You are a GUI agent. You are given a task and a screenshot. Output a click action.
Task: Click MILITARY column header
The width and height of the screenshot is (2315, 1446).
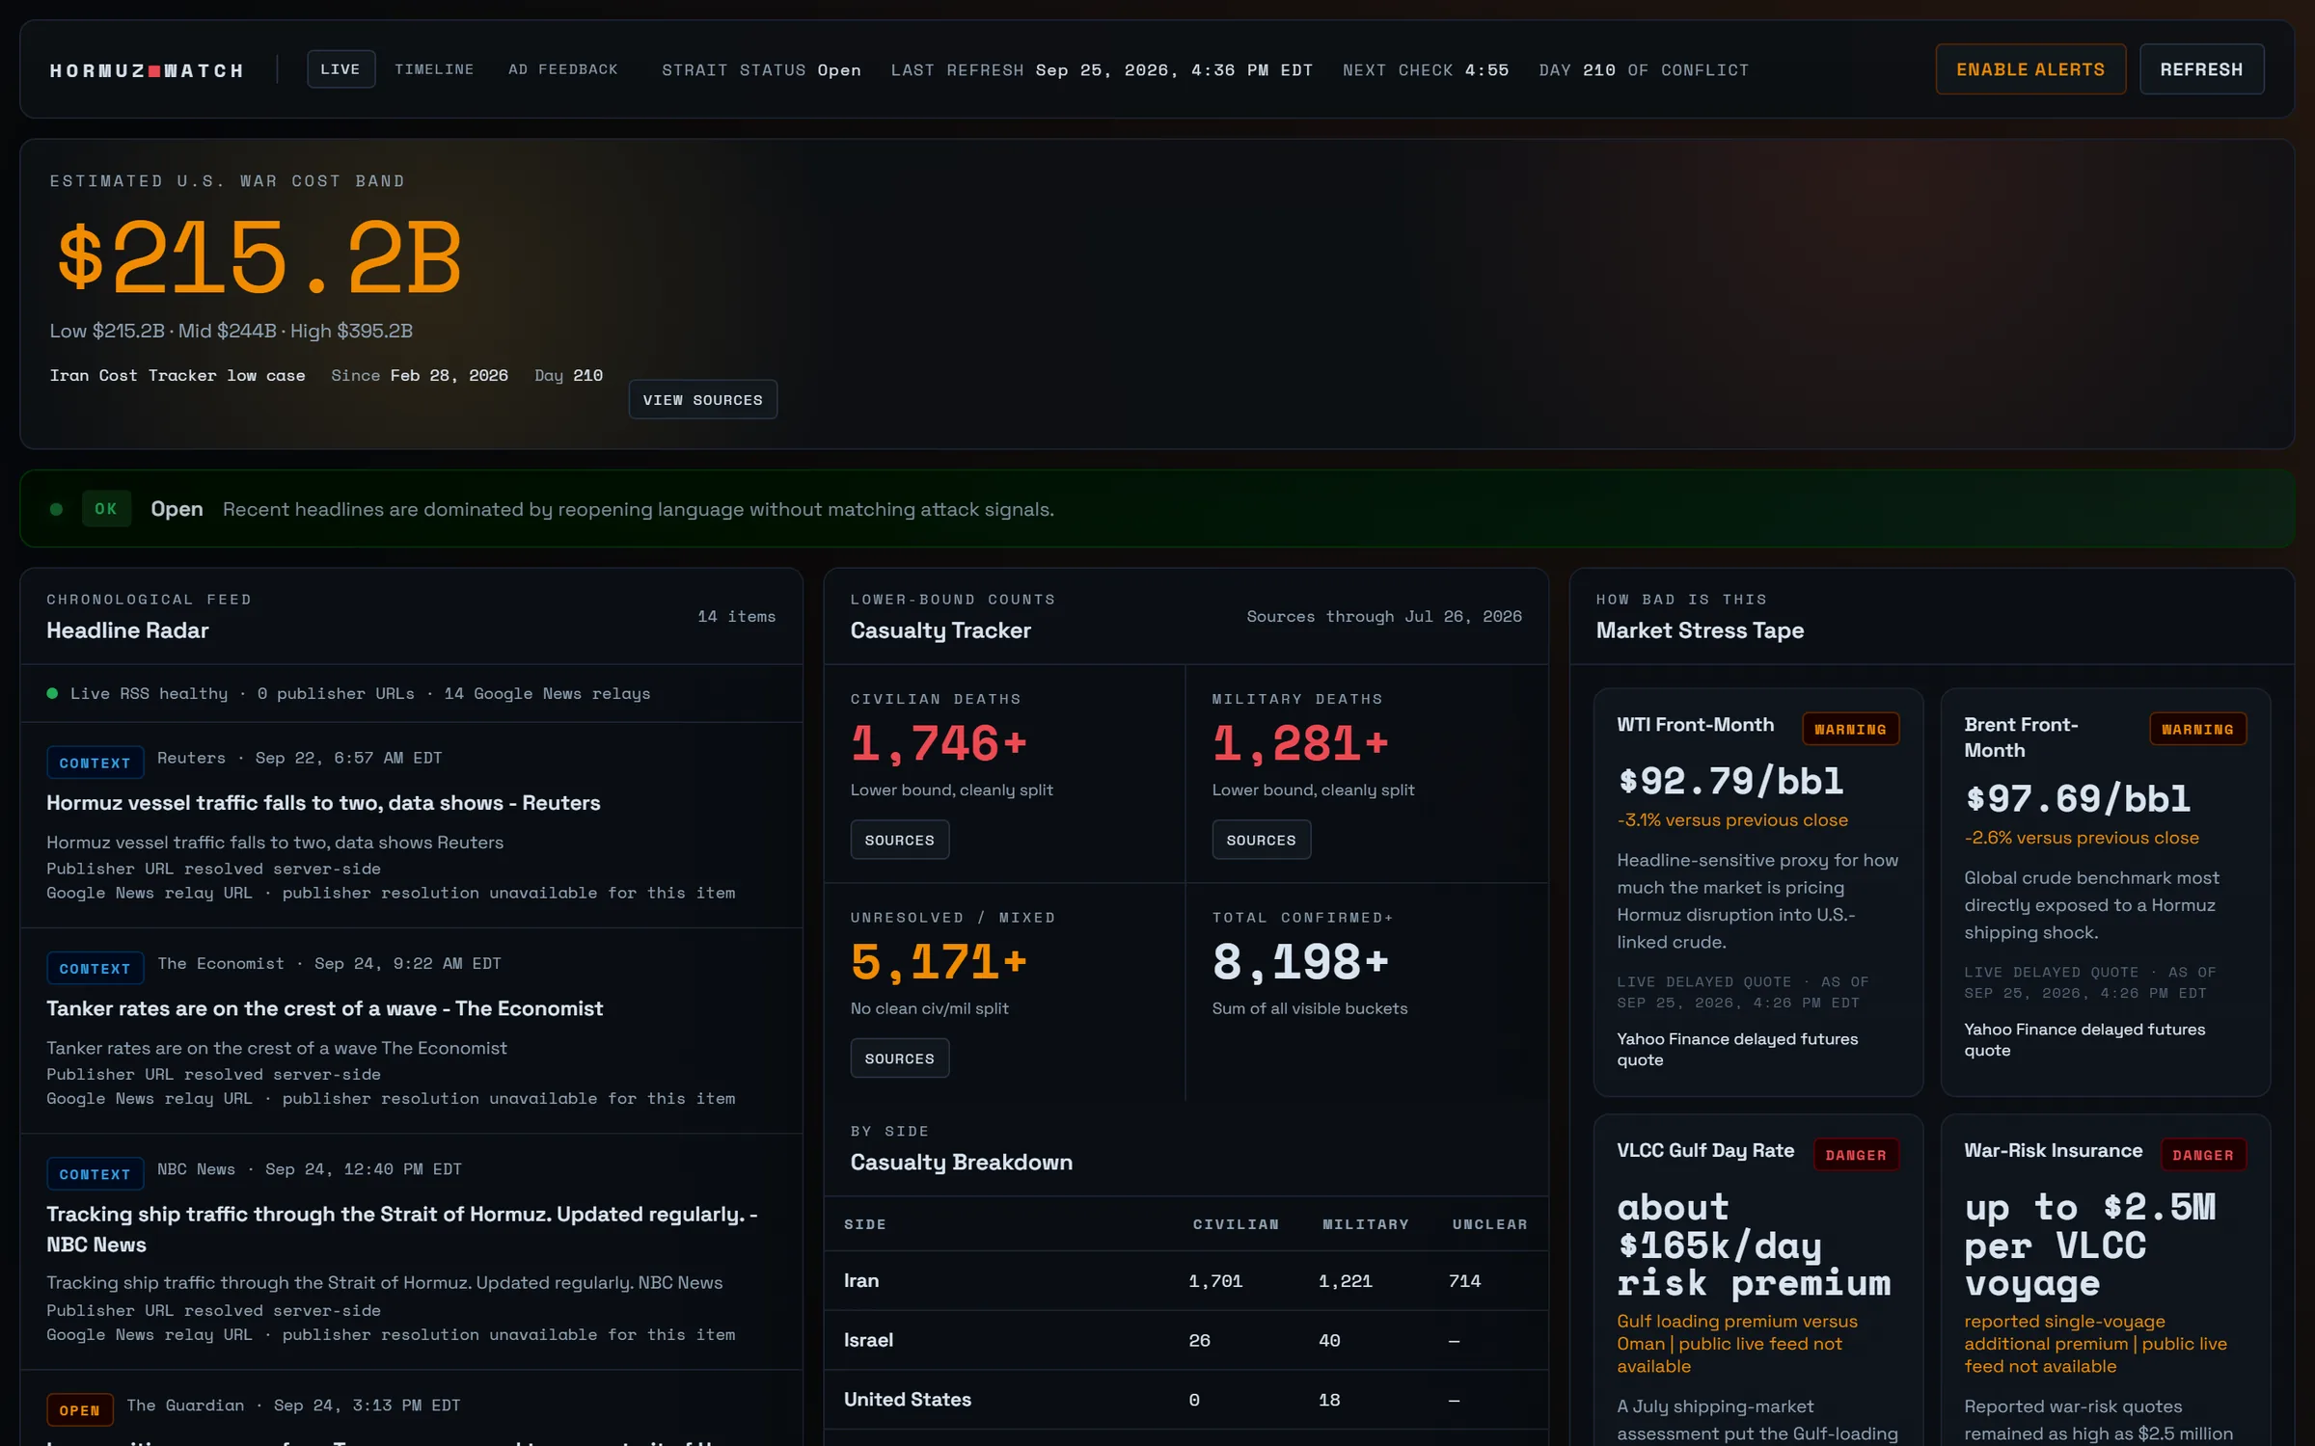1365,1224
